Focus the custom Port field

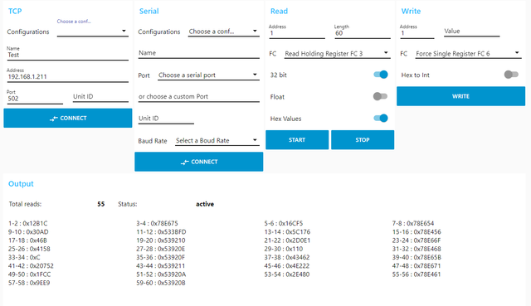coord(199,96)
